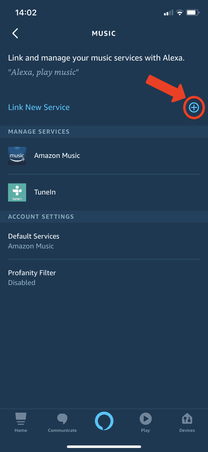Open the Amazon Music logo thumbnail
This screenshot has width=208, height=452.
click(x=17, y=156)
